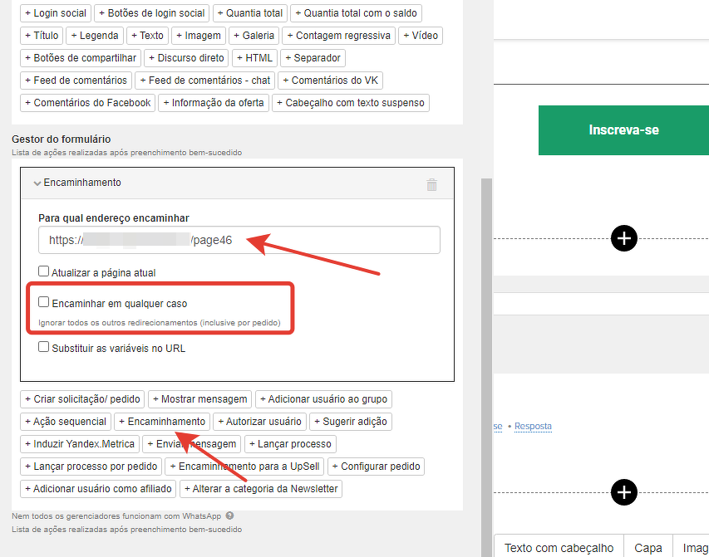Click the redirect URL input field
The height and width of the screenshot is (557, 709).
(239, 241)
